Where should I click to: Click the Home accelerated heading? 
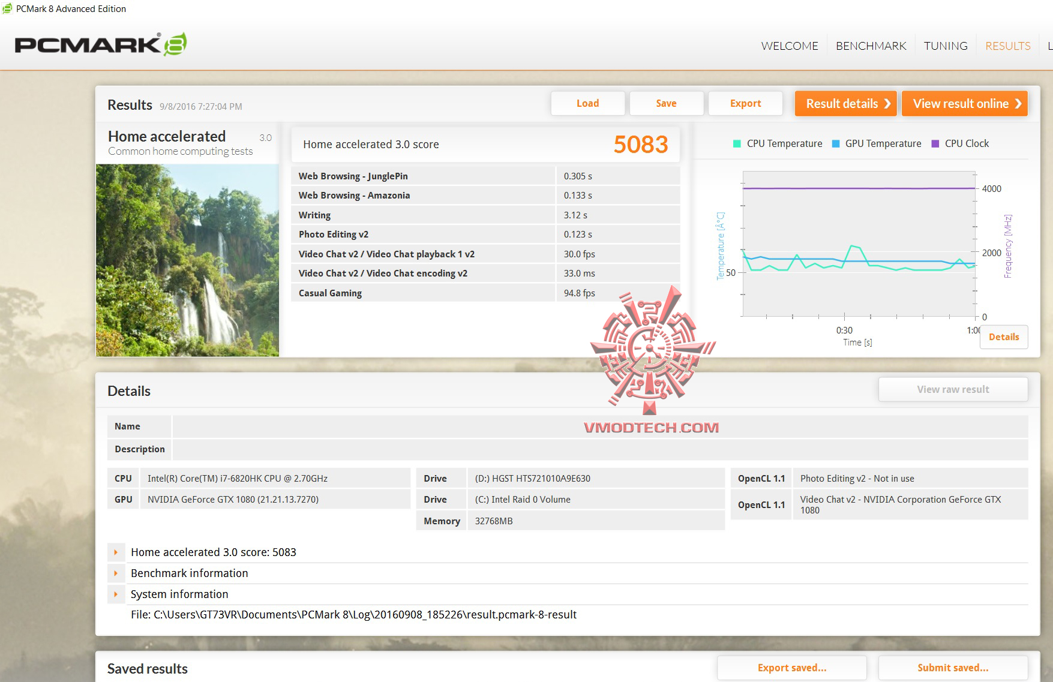pyautogui.click(x=167, y=137)
